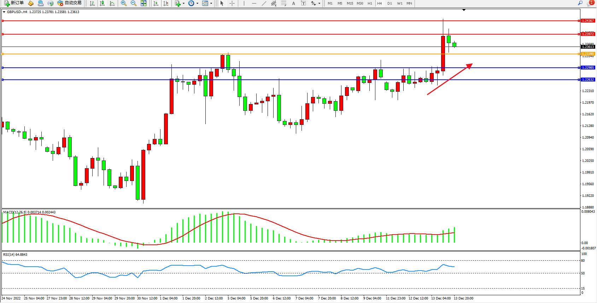Select the bar chart display icon
Image resolution: width=597 pixels, height=303 pixels.
92,3
